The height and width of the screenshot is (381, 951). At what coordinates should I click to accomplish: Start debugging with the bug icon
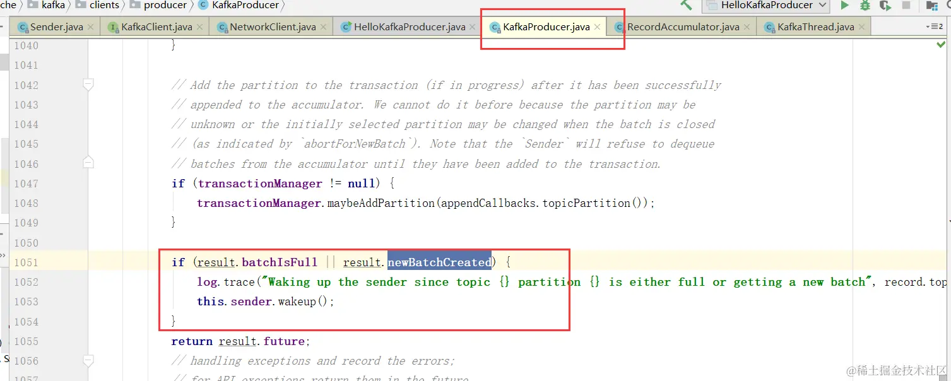tap(865, 5)
